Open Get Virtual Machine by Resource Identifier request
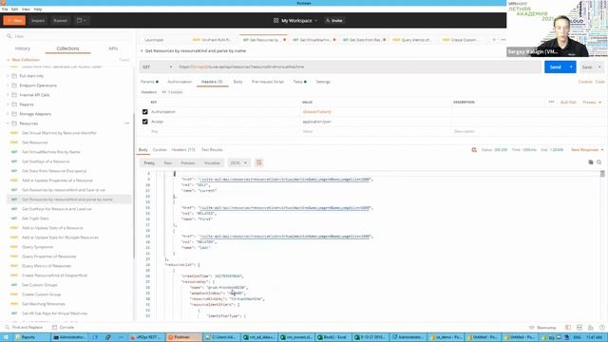Screen dimensions: 608x342 [59, 133]
